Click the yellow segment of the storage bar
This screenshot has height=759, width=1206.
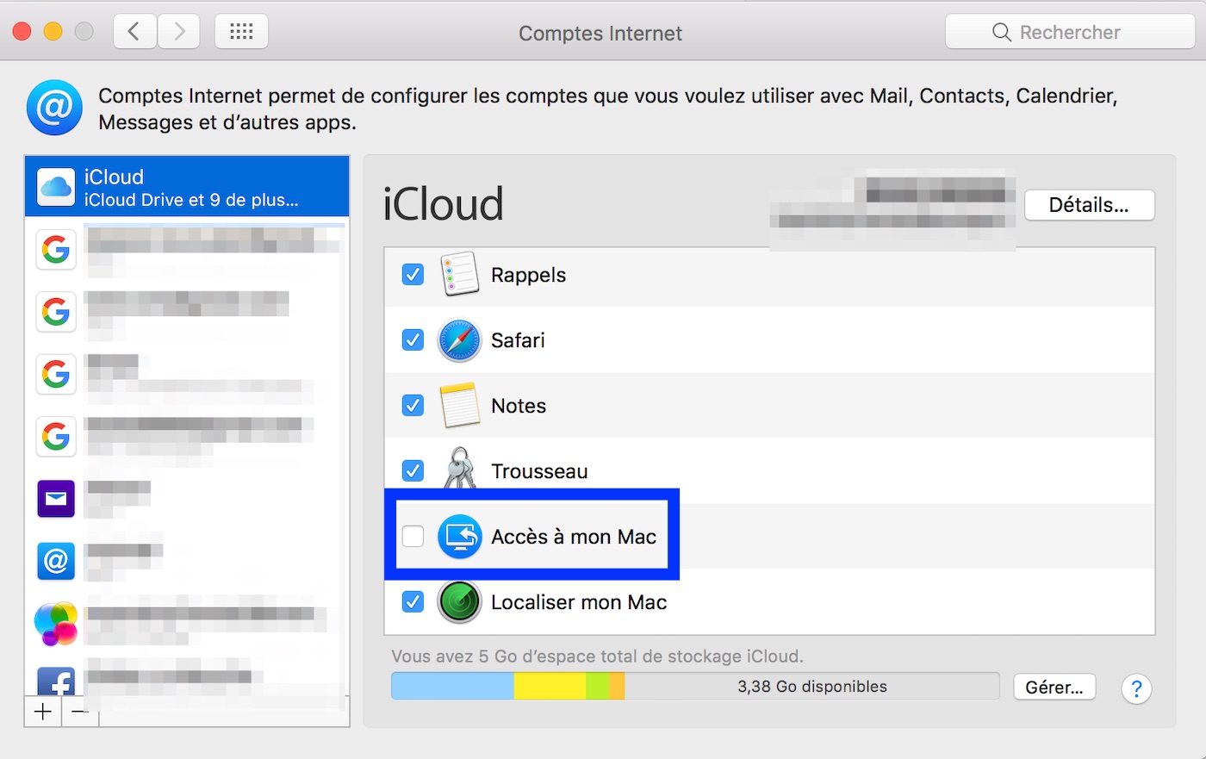(x=550, y=686)
